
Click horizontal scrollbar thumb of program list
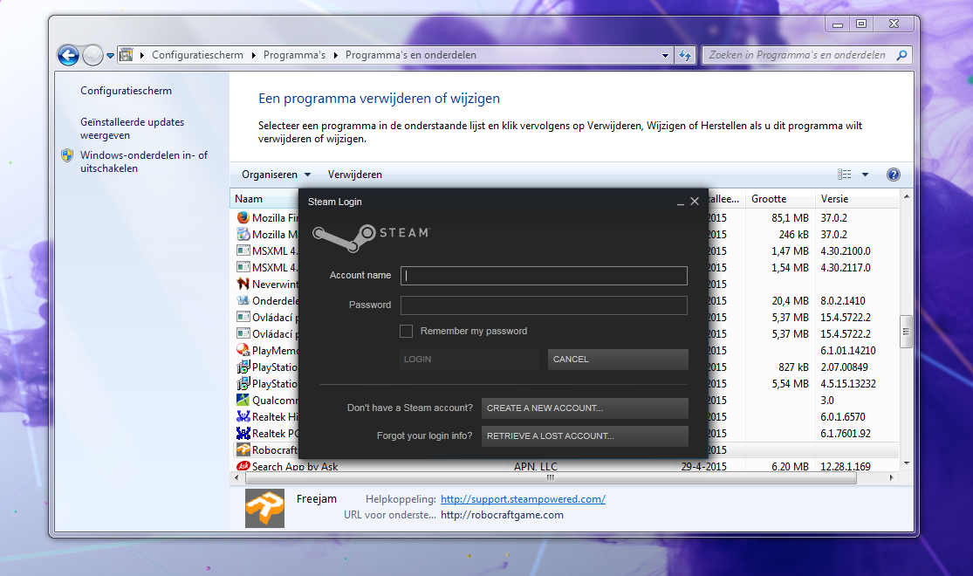coord(551,478)
